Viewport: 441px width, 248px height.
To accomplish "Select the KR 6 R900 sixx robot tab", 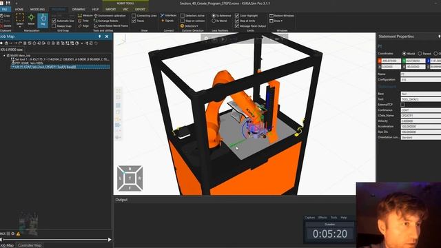I will pyautogui.click(x=12, y=50).
